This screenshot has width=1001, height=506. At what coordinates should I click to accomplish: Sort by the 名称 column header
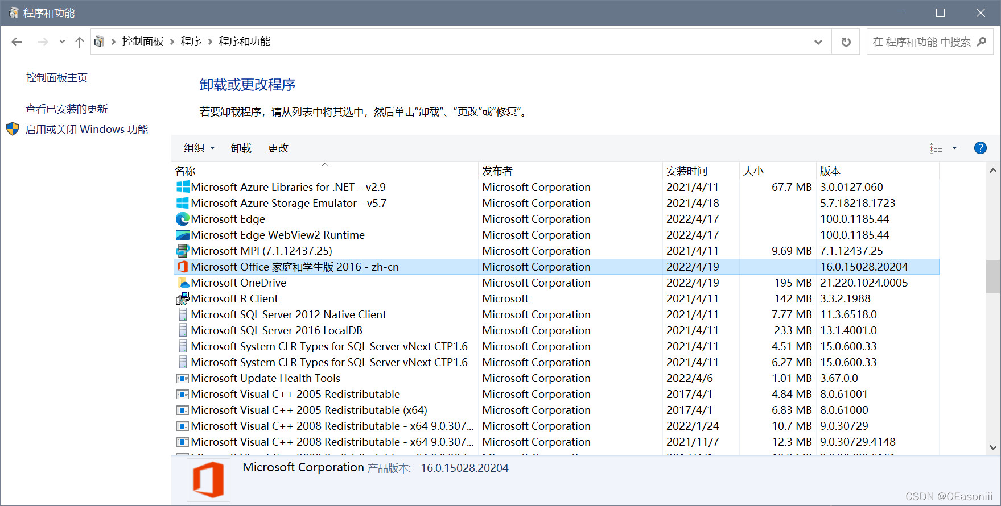coord(325,171)
